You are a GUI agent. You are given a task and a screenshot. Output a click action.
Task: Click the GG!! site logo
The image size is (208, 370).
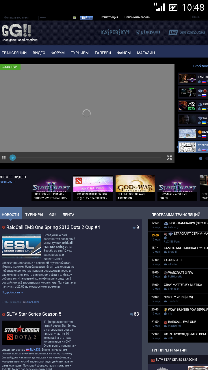16,31
